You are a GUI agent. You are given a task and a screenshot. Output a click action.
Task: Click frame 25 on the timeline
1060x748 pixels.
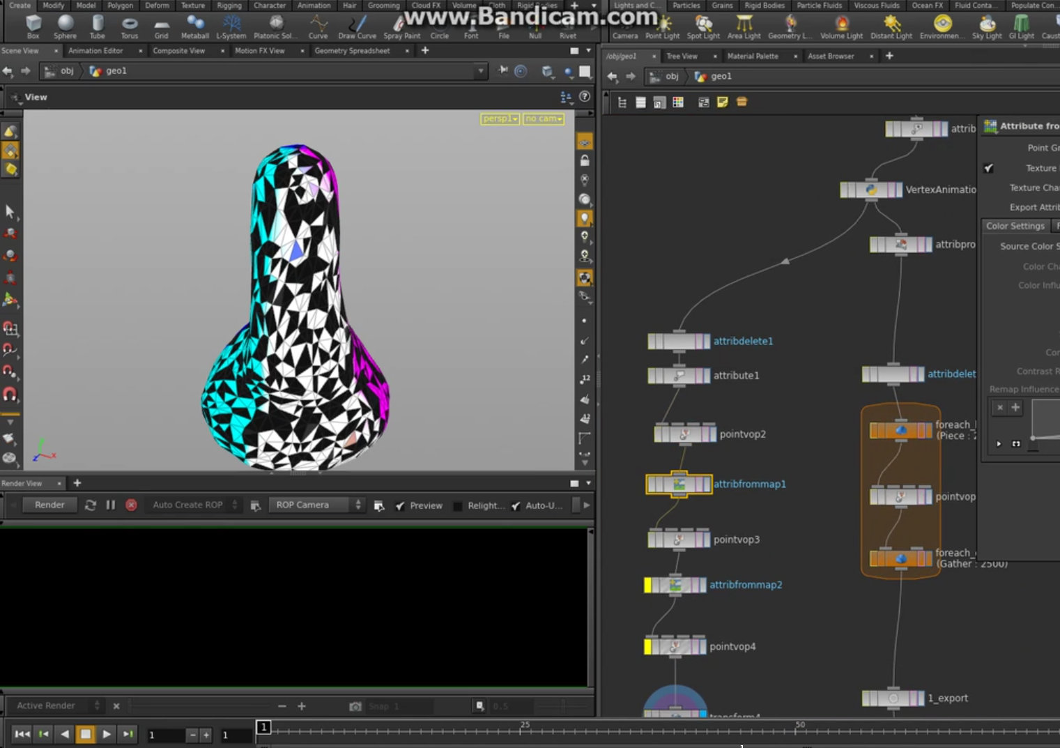point(521,731)
